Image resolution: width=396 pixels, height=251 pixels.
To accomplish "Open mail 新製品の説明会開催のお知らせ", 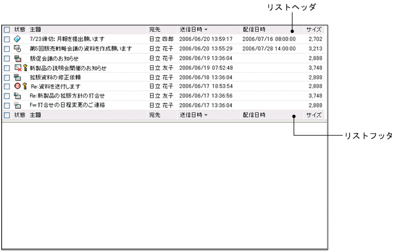I will pyautogui.click(x=68, y=68).
